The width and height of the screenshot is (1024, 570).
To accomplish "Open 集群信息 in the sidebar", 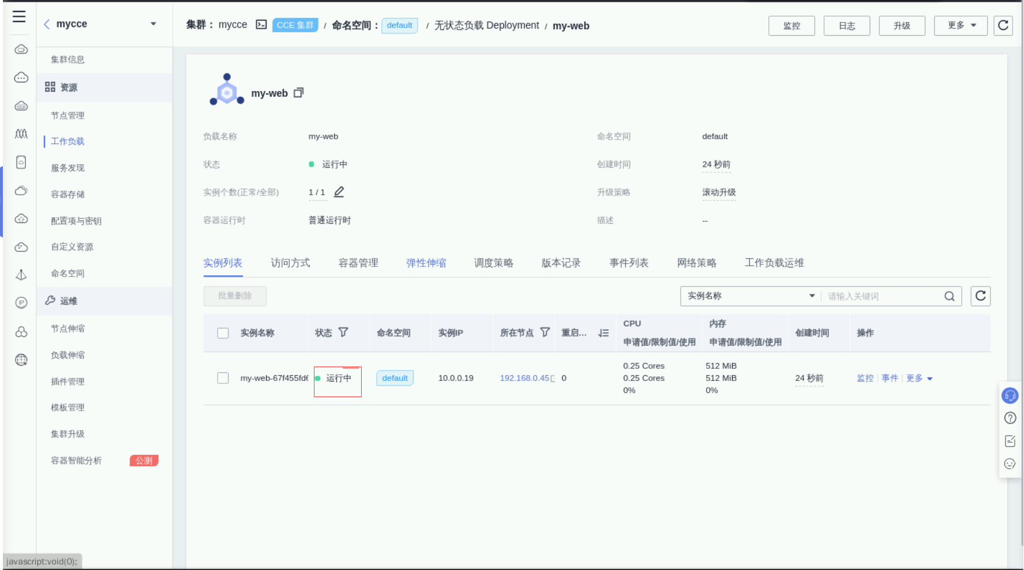I will [x=68, y=59].
